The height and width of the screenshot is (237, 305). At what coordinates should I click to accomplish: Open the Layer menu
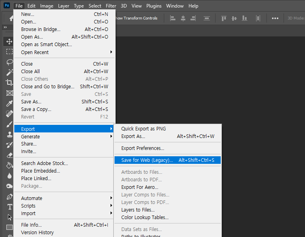tap(64, 6)
